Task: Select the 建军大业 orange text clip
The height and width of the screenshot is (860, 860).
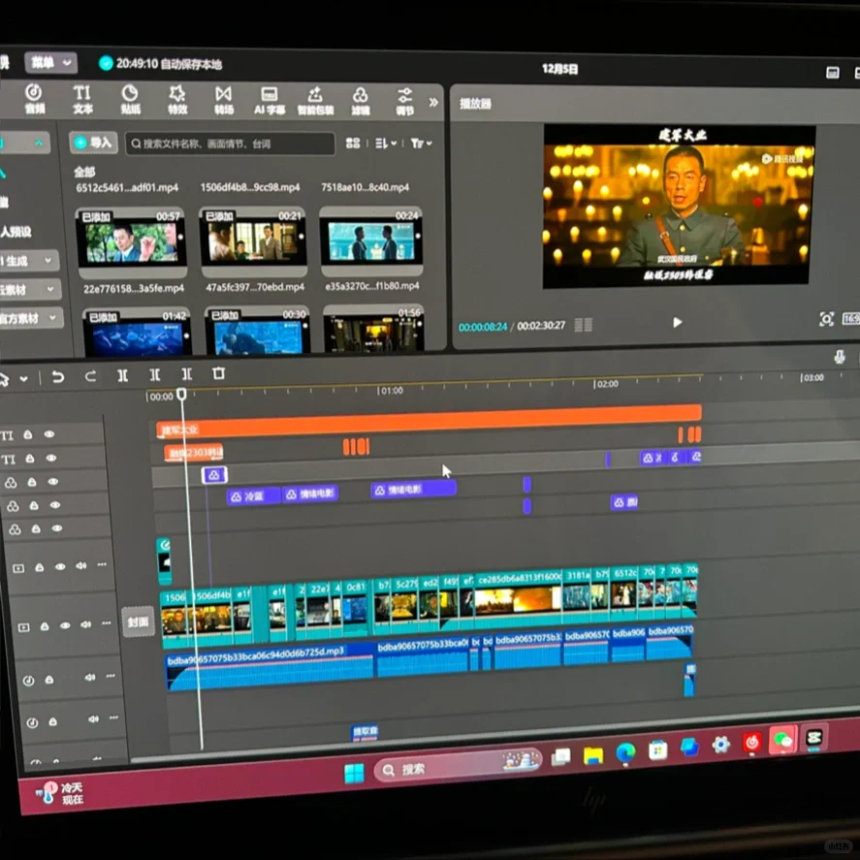Action: point(428,423)
